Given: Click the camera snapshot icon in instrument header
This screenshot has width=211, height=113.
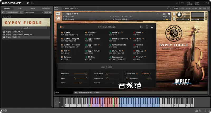Looking at the screenshot, I should [x=165, y=14].
